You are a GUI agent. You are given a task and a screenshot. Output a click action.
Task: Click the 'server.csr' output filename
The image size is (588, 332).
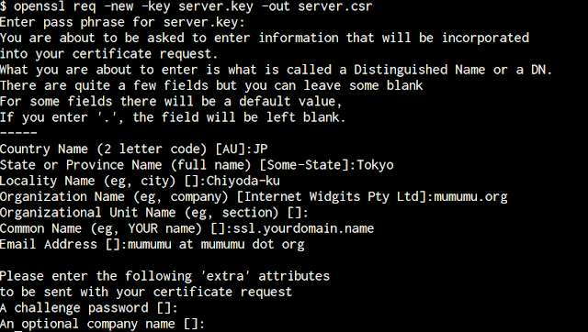(335, 6)
